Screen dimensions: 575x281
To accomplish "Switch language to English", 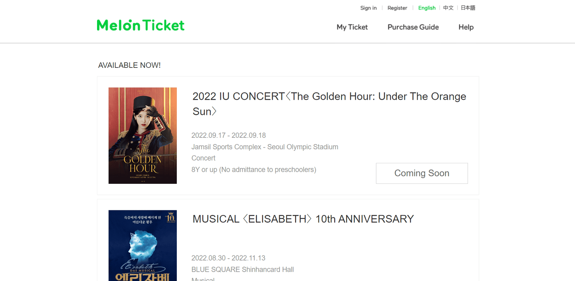I will pyautogui.click(x=427, y=8).
